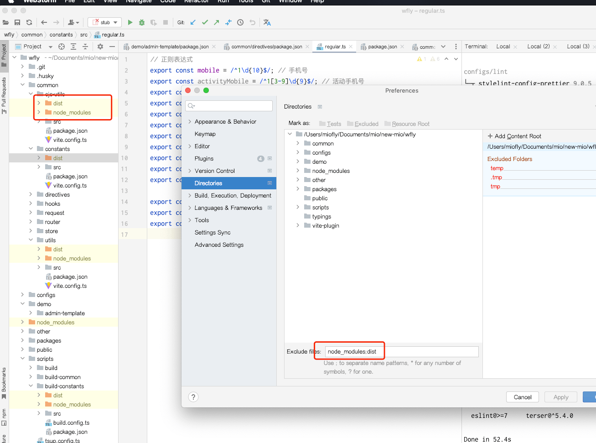Image resolution: width=596 pixels, height=443 pixels.
Task: Open Project panel options gear icon
Action: [x=100, y=47]
